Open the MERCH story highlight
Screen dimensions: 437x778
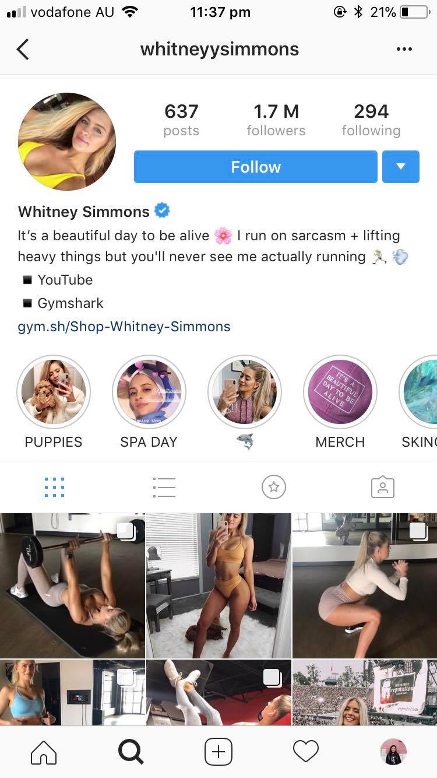(340, 402)
